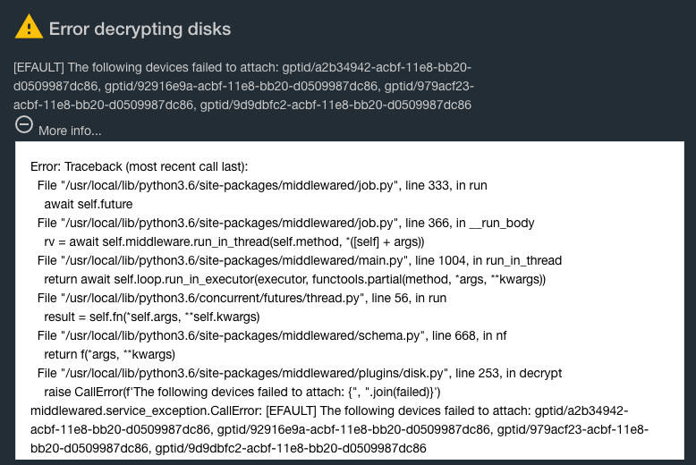This screenshot has height=465, width=696.
Task: Click the "More info..." label
Action: click(70, 131)
